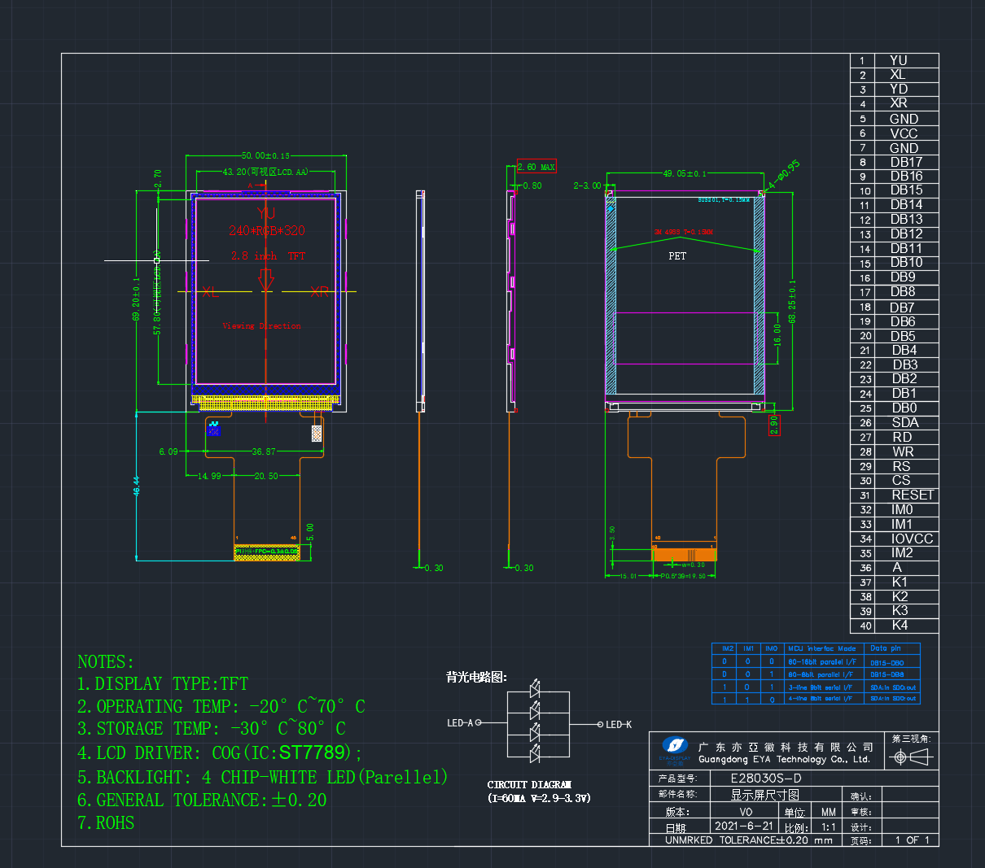
Task: Click the "LED-K" cathode label
Action: (619, 724)
